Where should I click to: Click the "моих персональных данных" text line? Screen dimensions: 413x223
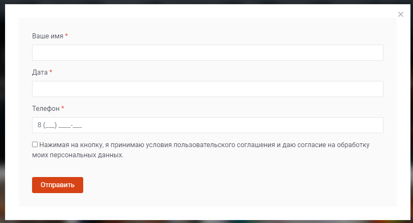click(x=78, y=155)
